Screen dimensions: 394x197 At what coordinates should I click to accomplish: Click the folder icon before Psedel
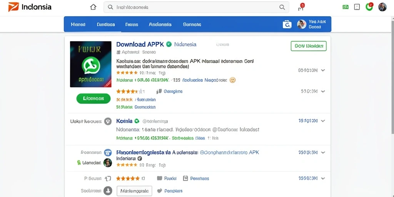click(159, 179)
